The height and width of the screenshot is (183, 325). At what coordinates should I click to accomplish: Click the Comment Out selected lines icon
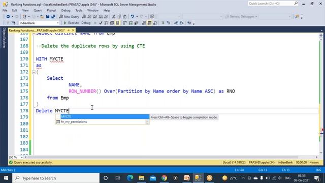pyautogui.click(x=162, y=23)
